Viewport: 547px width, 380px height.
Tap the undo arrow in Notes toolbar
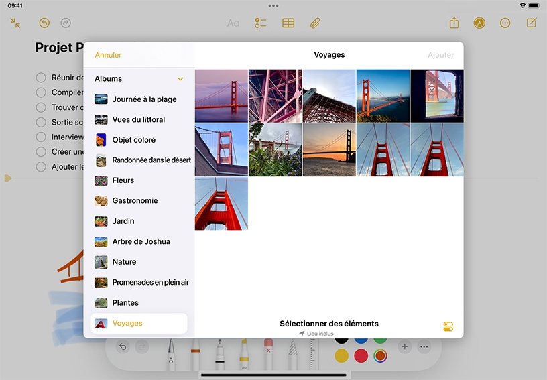(x=44, y=23)
